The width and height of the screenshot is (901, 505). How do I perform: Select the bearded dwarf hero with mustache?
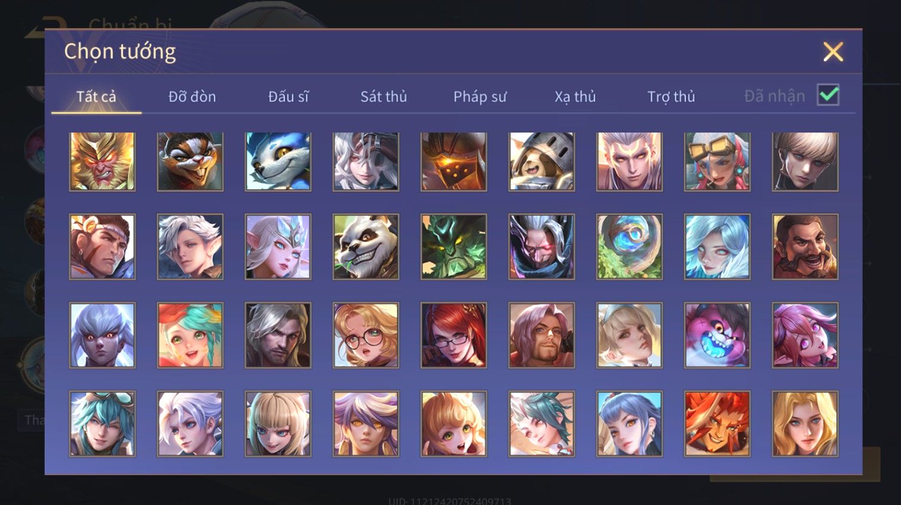(805, 247)
